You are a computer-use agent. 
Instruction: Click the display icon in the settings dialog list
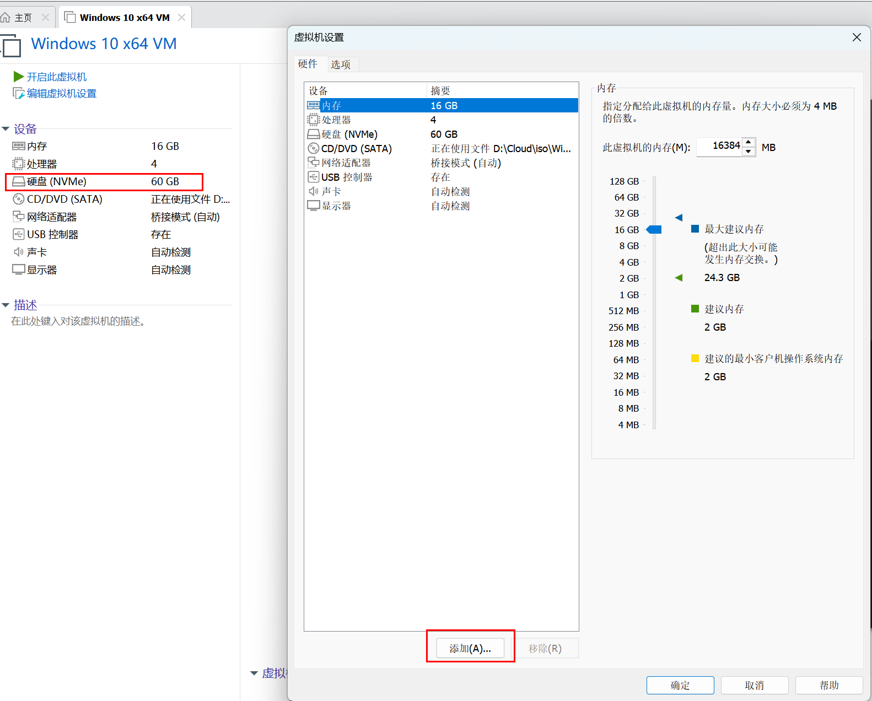pos(314,206)
